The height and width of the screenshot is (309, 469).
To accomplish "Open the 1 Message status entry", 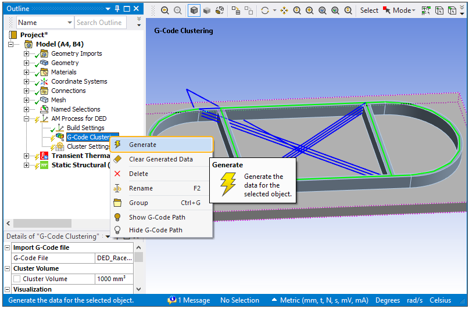I will pos(189,300).
